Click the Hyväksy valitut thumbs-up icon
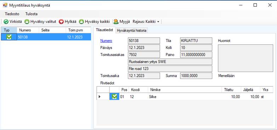The height and width of the screenshot is (130, 277). pyautogui.click(x=27, y=21)
